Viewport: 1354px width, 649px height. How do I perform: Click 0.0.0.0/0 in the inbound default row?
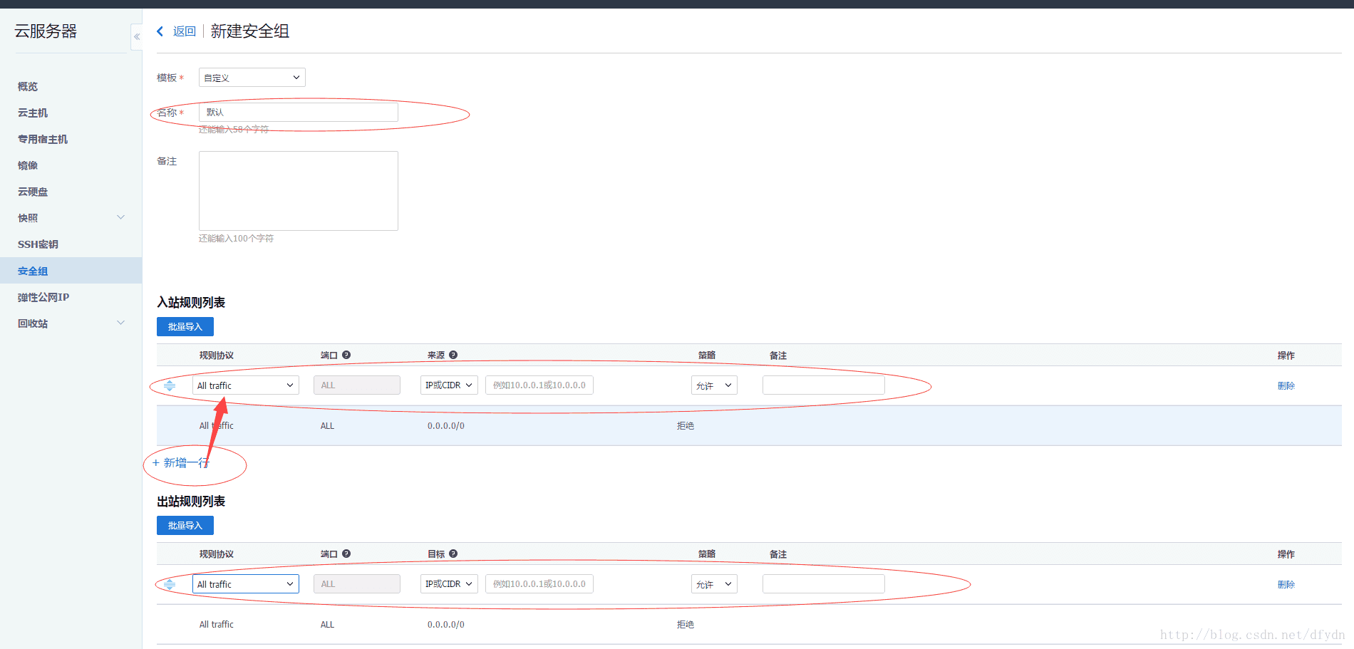pos(446,426)
